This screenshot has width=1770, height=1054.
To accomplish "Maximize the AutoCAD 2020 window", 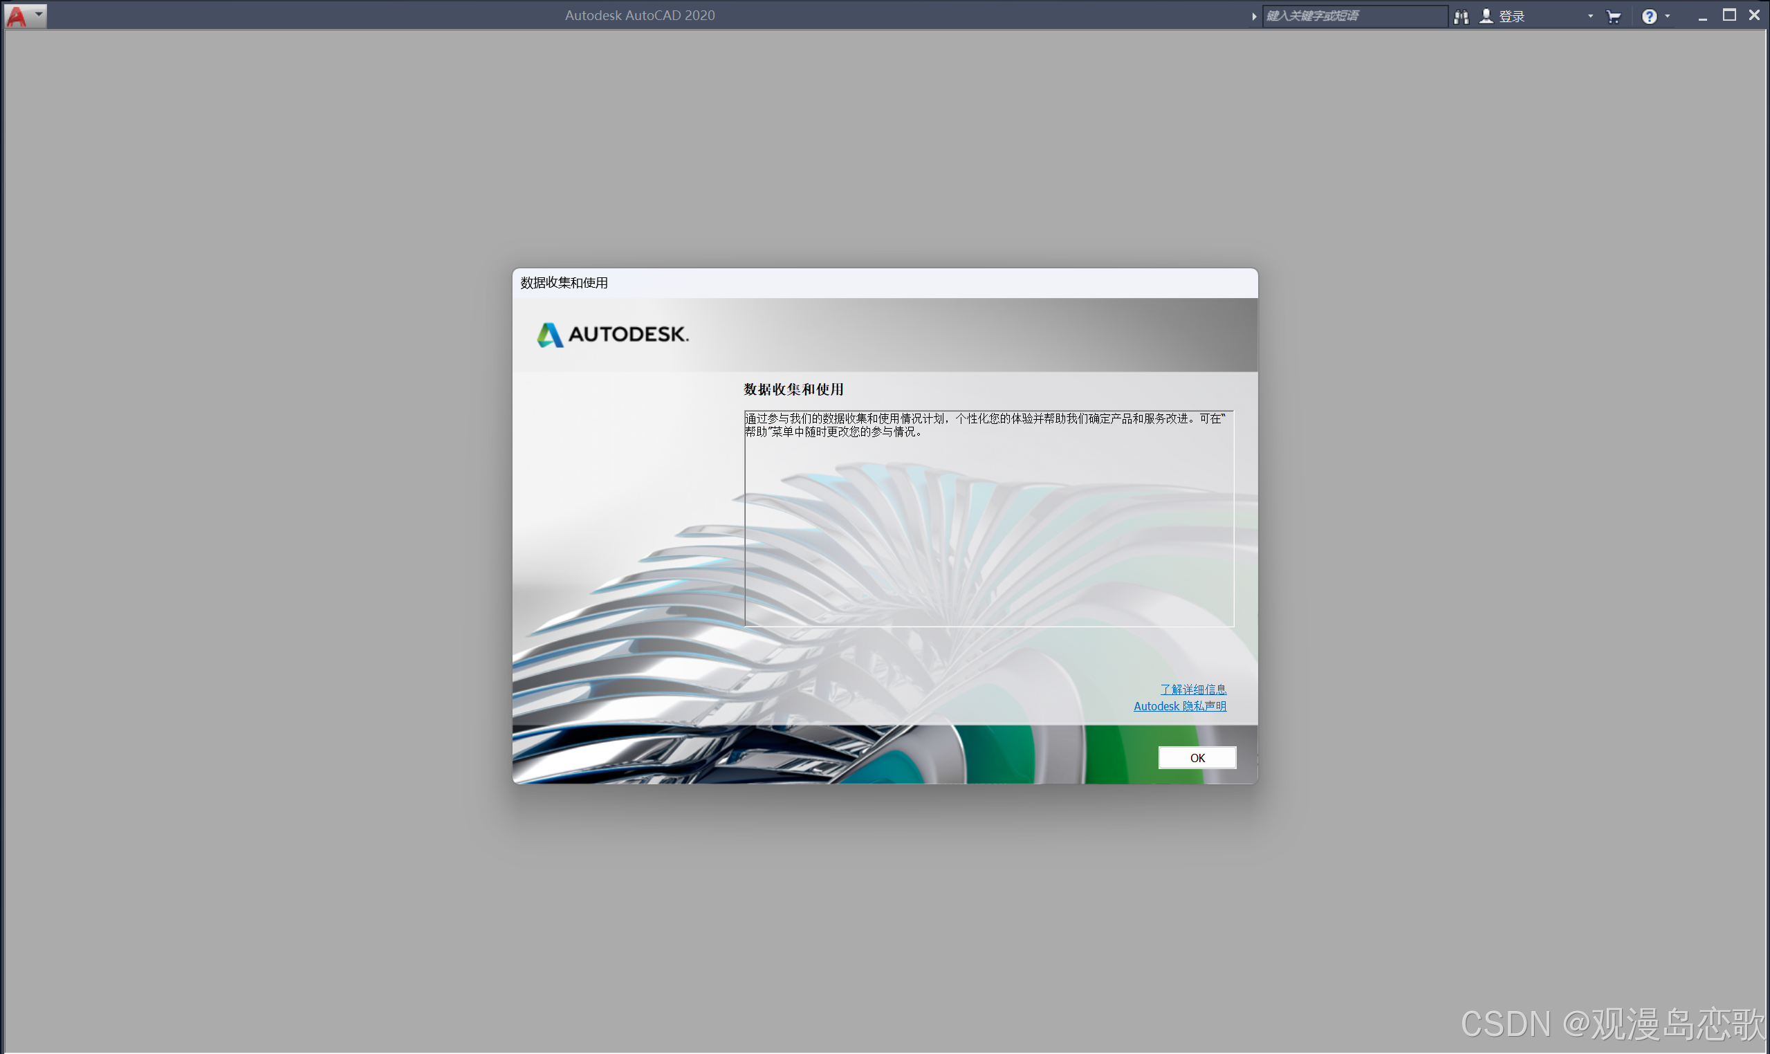I will (x=1729, y=16).
